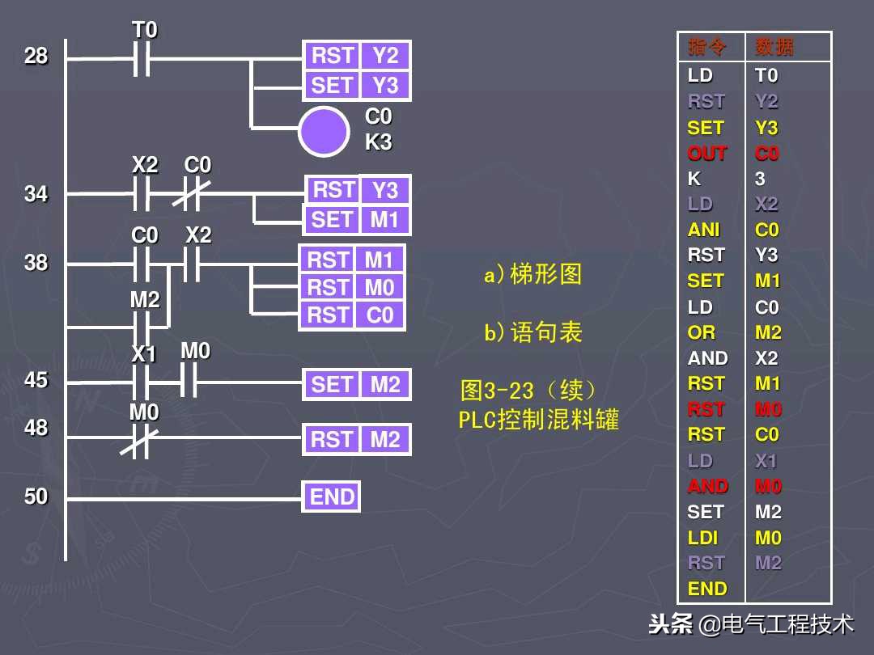
Task: Toggle the RST Y2 instruction block
Action: point(356,56)
